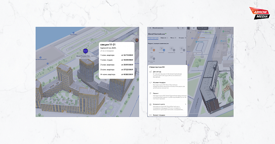Image resolution: width=275 pixels, height=144 pixels.
Task: Click the 'Паркинг' infrastructure item
Action: 167,96
